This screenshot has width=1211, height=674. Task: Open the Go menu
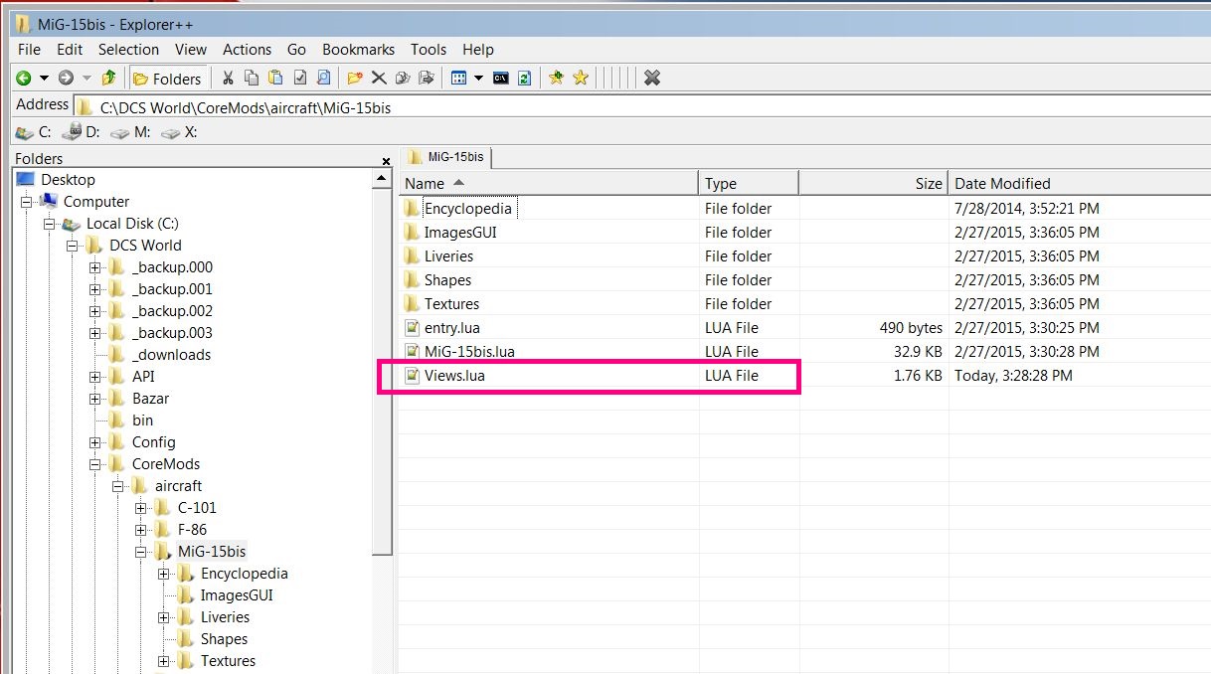tap(296, 49)
